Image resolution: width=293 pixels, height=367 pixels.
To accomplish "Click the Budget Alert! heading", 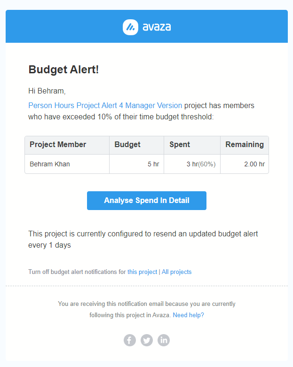I will click(63, 70).
